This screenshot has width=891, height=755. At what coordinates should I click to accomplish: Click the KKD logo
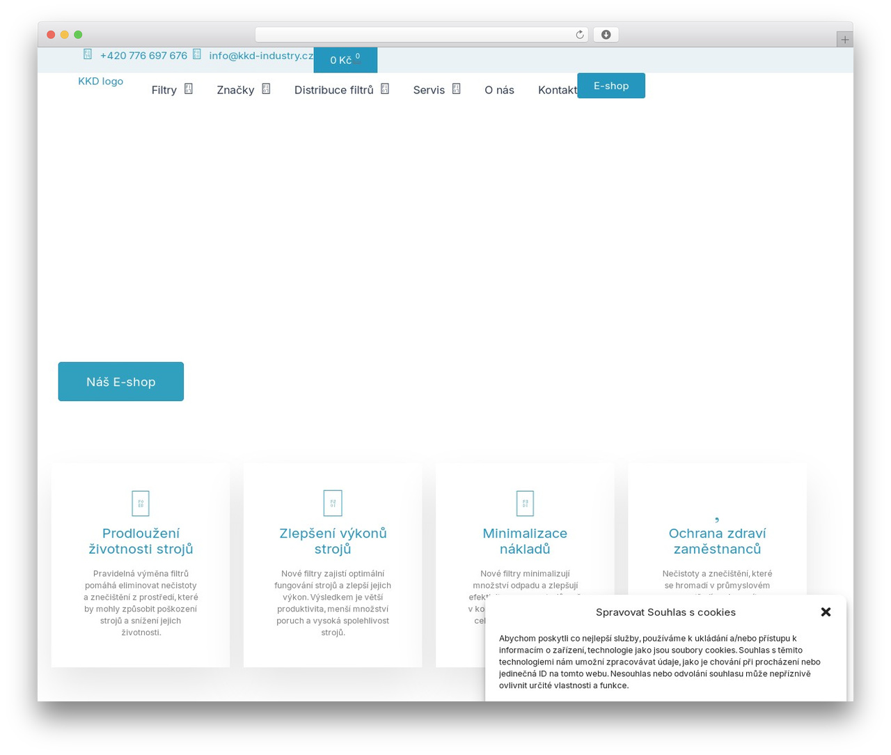100,81
